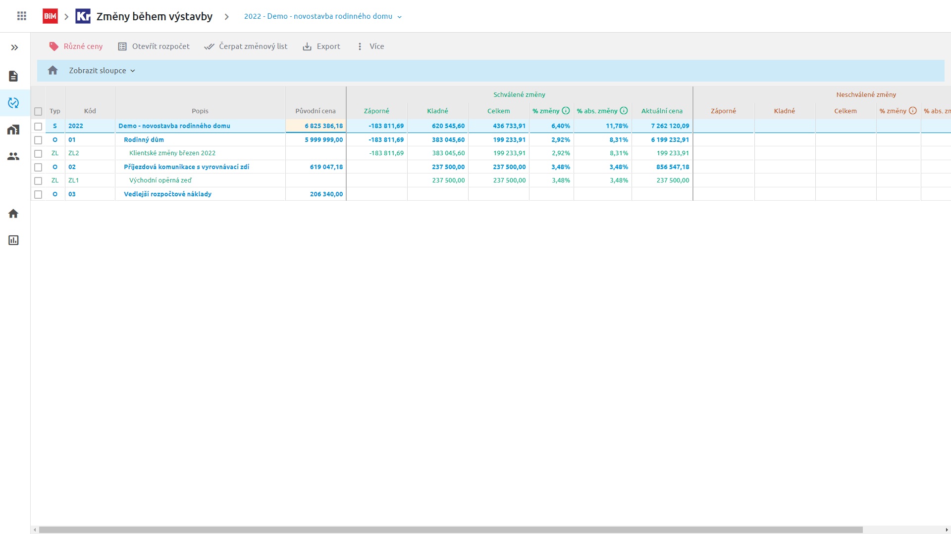Open the project selector dropdown 2022 - Demo

click(x=322, y=16)
